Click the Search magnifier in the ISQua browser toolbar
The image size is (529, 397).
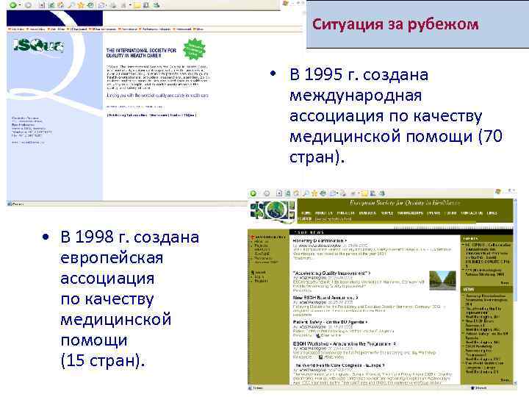[71, 5]
